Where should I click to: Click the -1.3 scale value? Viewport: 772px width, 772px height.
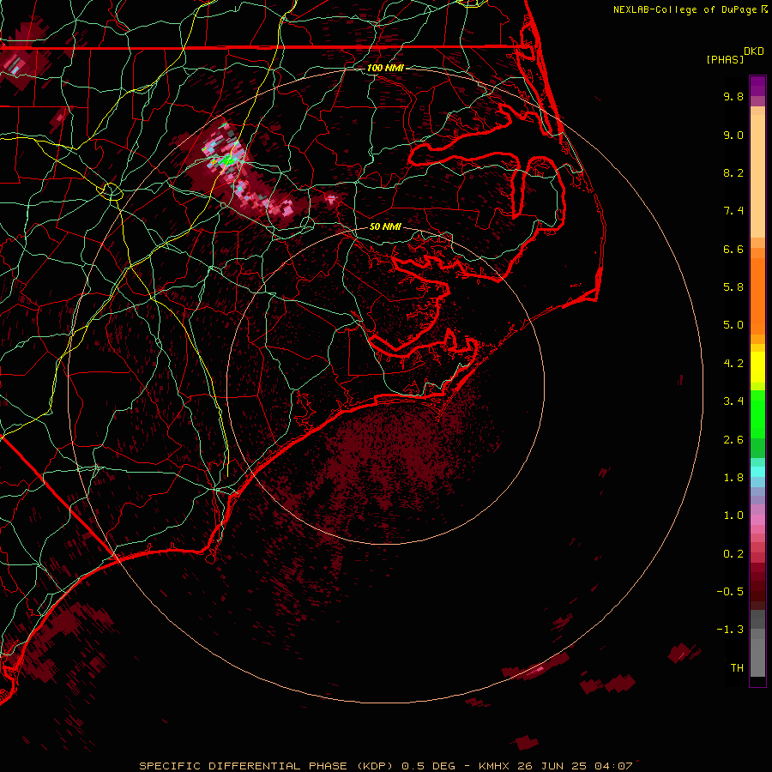(x=730, y=630)
